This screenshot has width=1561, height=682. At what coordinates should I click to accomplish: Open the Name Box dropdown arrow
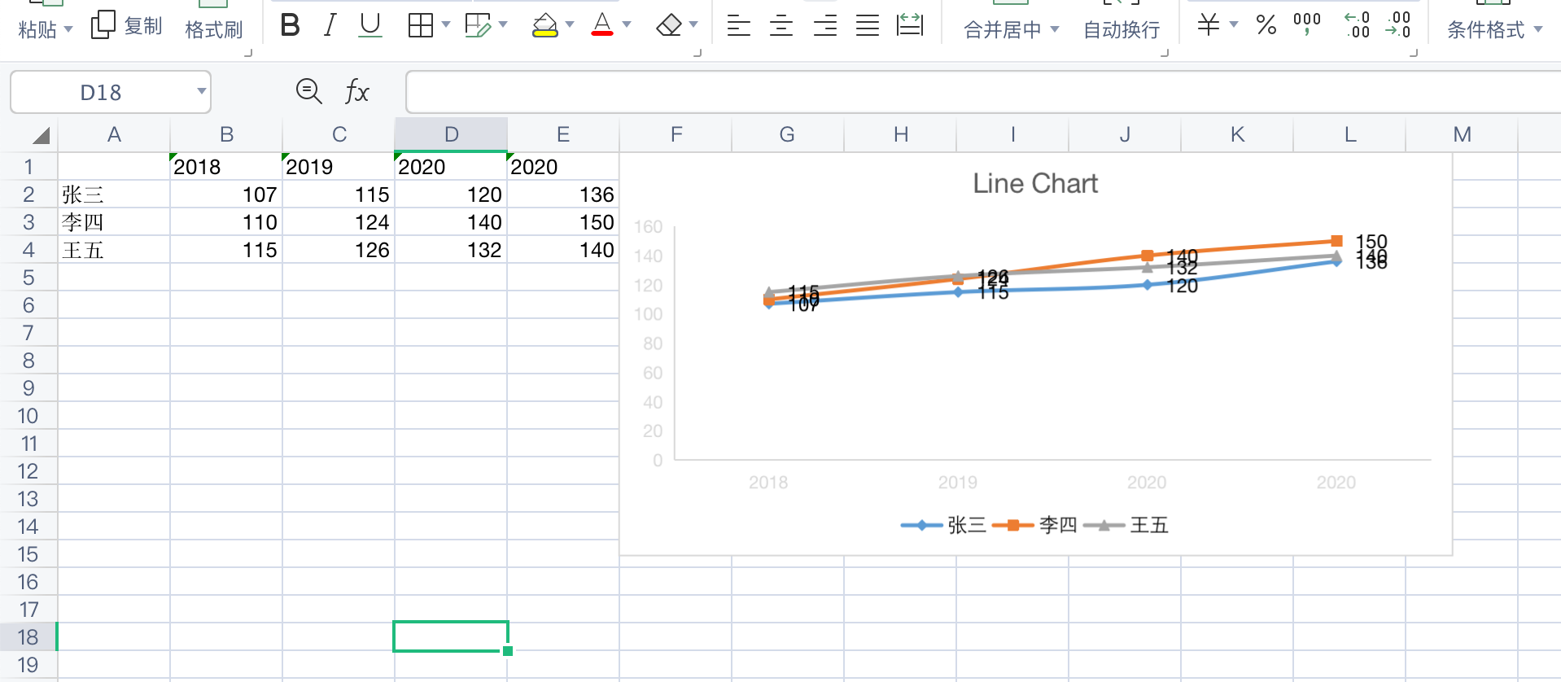coord(201,91)
